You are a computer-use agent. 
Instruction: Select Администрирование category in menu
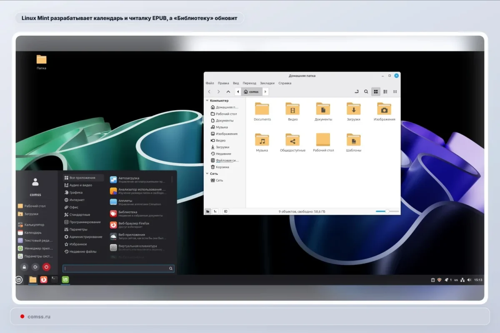[x=83, y=237]
